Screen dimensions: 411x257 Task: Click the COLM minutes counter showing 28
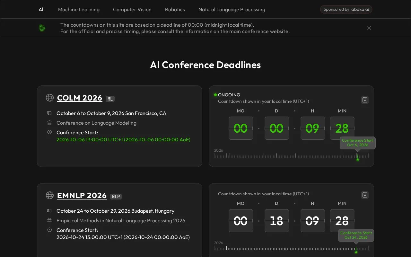pyautogui.click(x=342, y=128)
